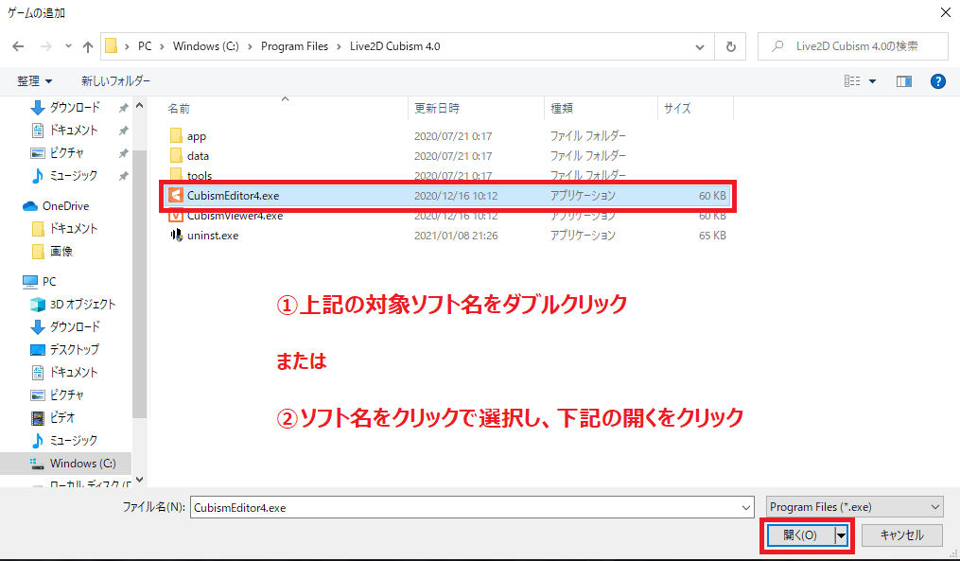Select Live2D Cubism 4.0 breadcrumb
This screenshot has width=960, height=561.
coord(395,46)
